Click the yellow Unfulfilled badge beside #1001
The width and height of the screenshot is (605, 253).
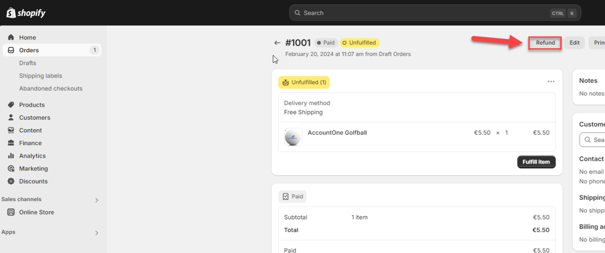coord(359,43)
